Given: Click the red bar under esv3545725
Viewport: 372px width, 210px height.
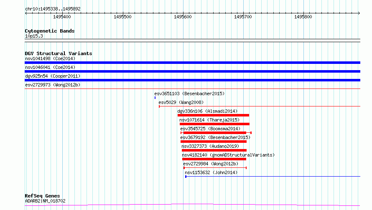Looking at the screenshot, I should click(x=216, y=133).
